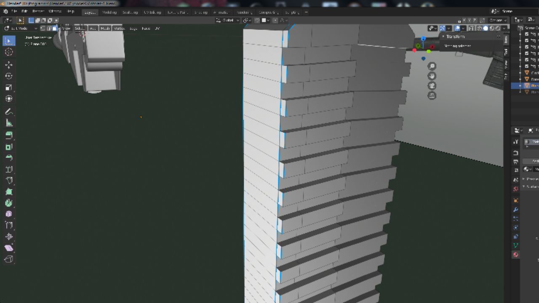The height and width of the screenshot is (303, 539).
Task: Open the Object Data properties tab (green triangle)
Action: click(x=515, y=245)
